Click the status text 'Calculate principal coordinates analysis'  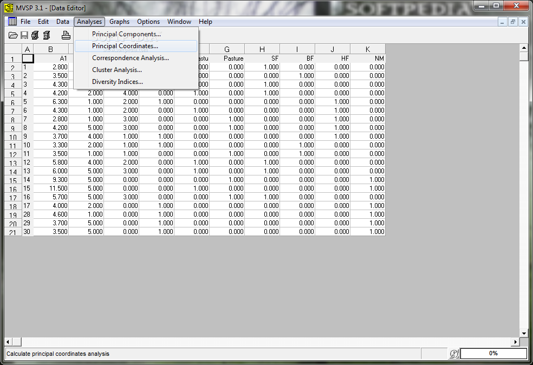coord(58,354)
